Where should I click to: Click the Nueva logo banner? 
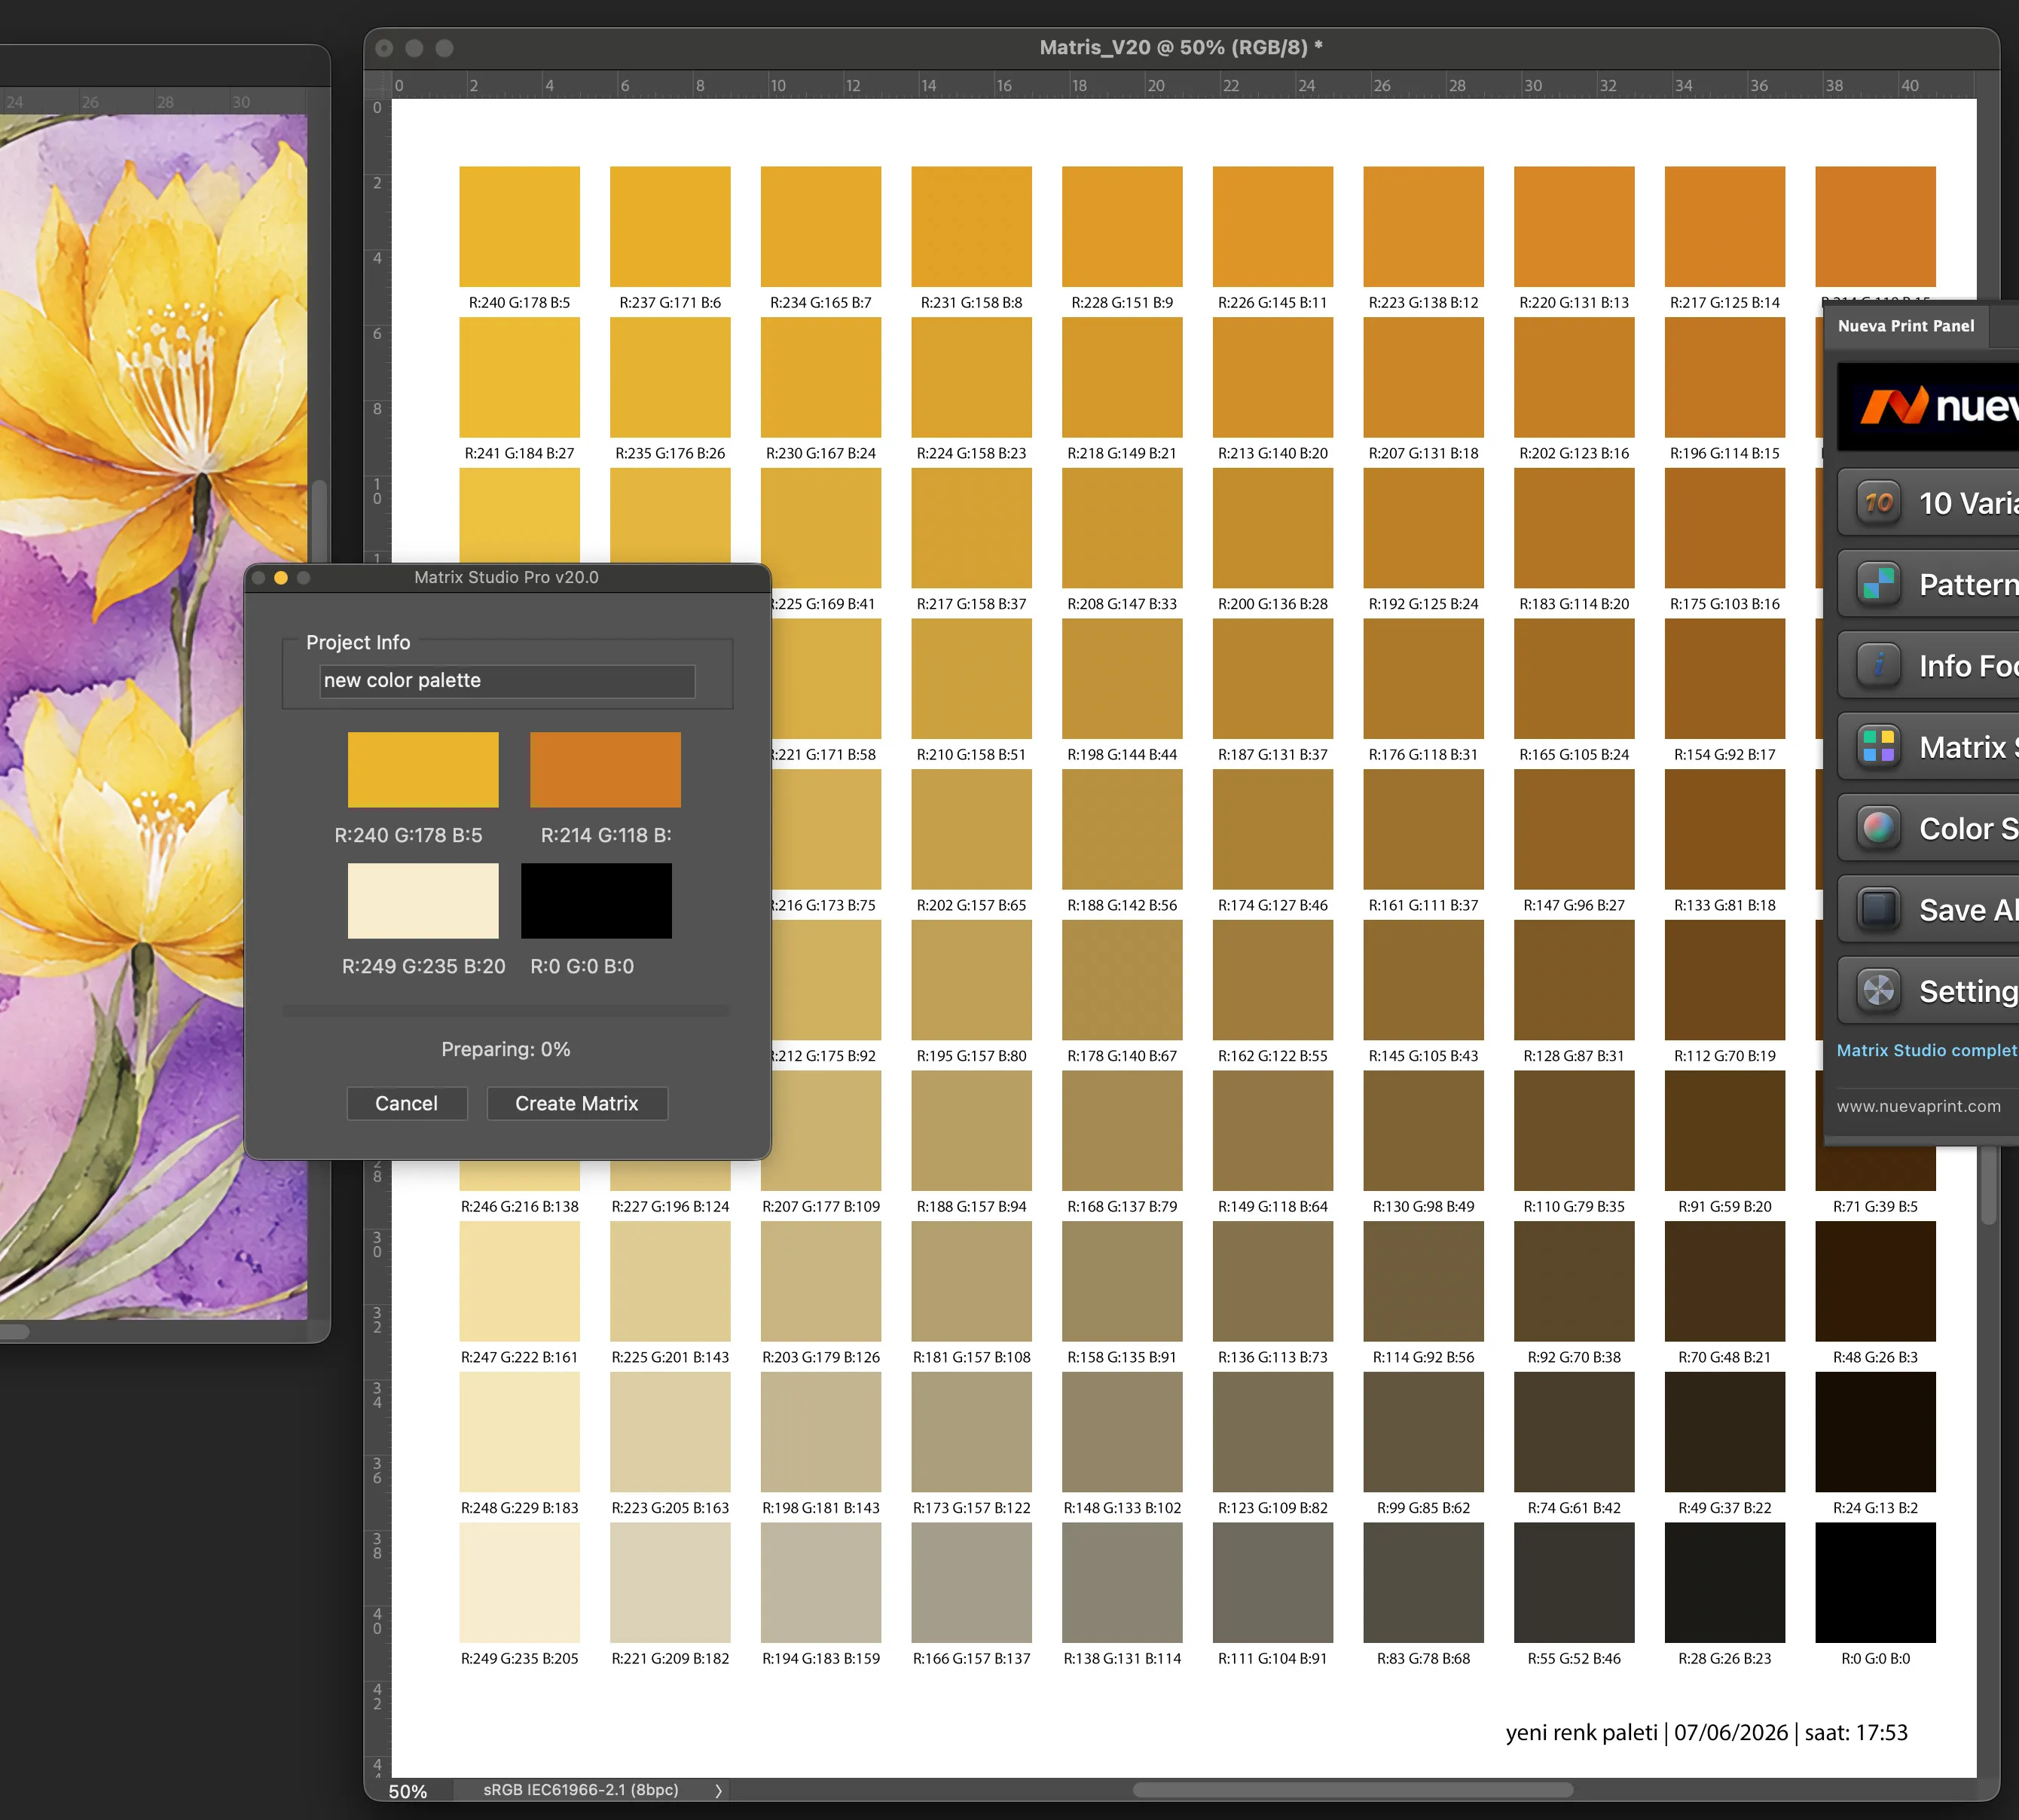[1928, 406]
